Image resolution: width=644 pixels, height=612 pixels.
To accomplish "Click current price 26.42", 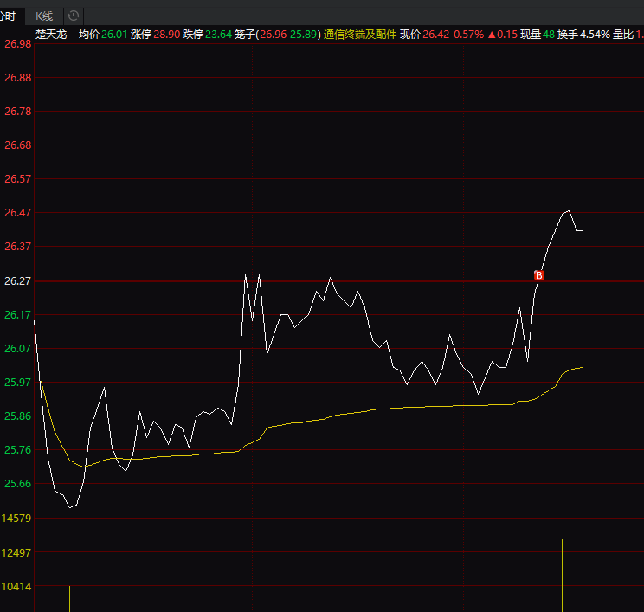I will click(435, 35).
